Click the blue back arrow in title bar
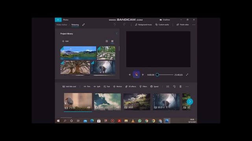Viewport: 252px width, 141px height. [58, 20]
